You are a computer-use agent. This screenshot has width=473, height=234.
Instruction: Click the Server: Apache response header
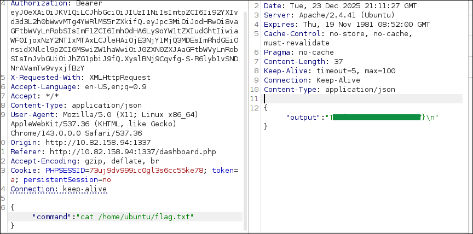(x=322, y=15)
